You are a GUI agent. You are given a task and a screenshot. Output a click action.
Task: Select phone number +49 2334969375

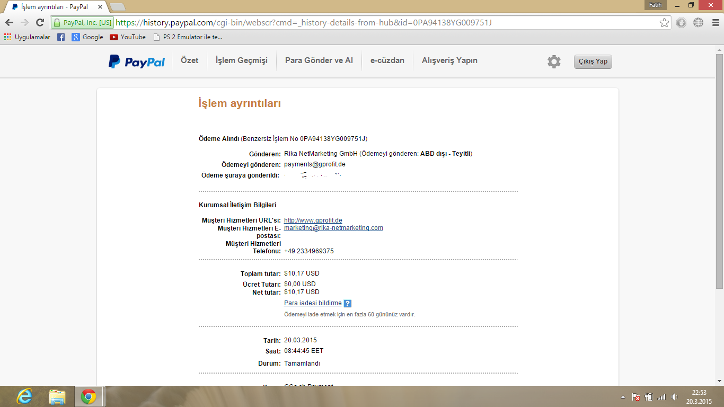309,251
